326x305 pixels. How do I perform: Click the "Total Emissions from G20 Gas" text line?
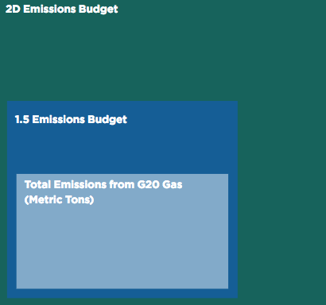pos(103,184)
